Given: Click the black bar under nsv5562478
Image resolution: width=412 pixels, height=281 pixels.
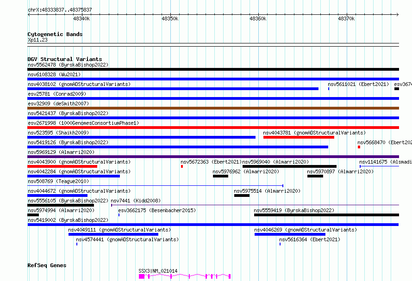Looking at the screenshot, I should click(x=213, y=69).
